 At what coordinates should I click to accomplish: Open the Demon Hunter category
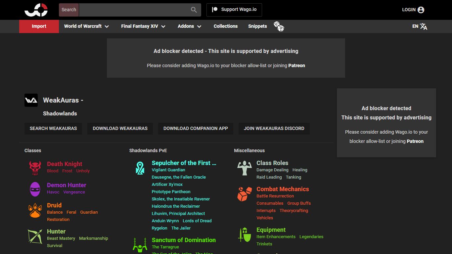67,185
